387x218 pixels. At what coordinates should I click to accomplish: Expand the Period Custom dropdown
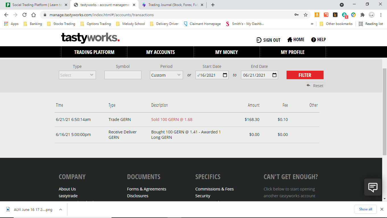[166, 75]
